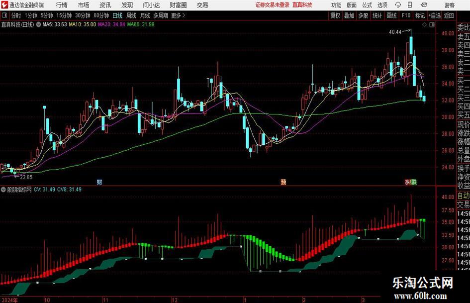Click the 跌 marker on the chart
The width and height of the screenshot is (470, 303).
coord(414,182)
